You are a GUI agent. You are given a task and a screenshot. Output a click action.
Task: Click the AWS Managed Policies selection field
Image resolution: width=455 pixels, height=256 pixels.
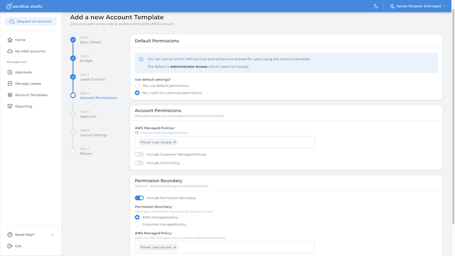[x=225, y=142]
